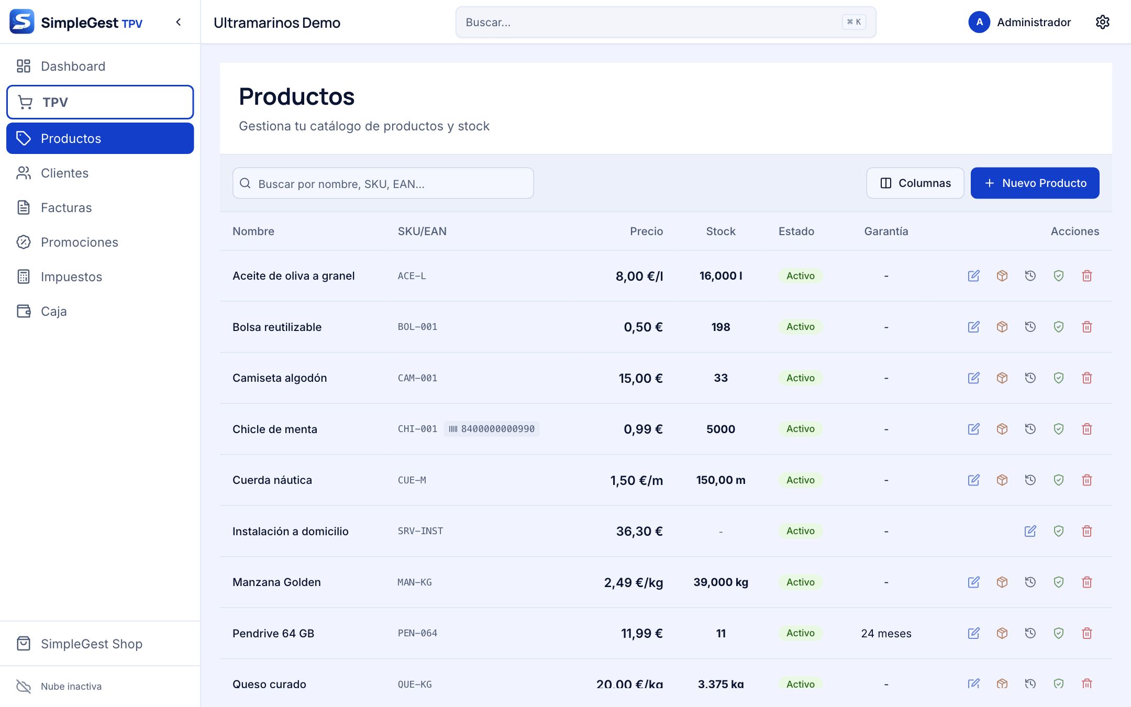
Task: Open the TPV section
Action: [x=100, y=102]
